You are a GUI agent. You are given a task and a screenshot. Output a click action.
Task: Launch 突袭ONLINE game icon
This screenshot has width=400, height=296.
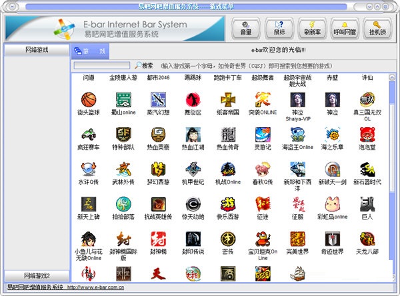point(263,100)
